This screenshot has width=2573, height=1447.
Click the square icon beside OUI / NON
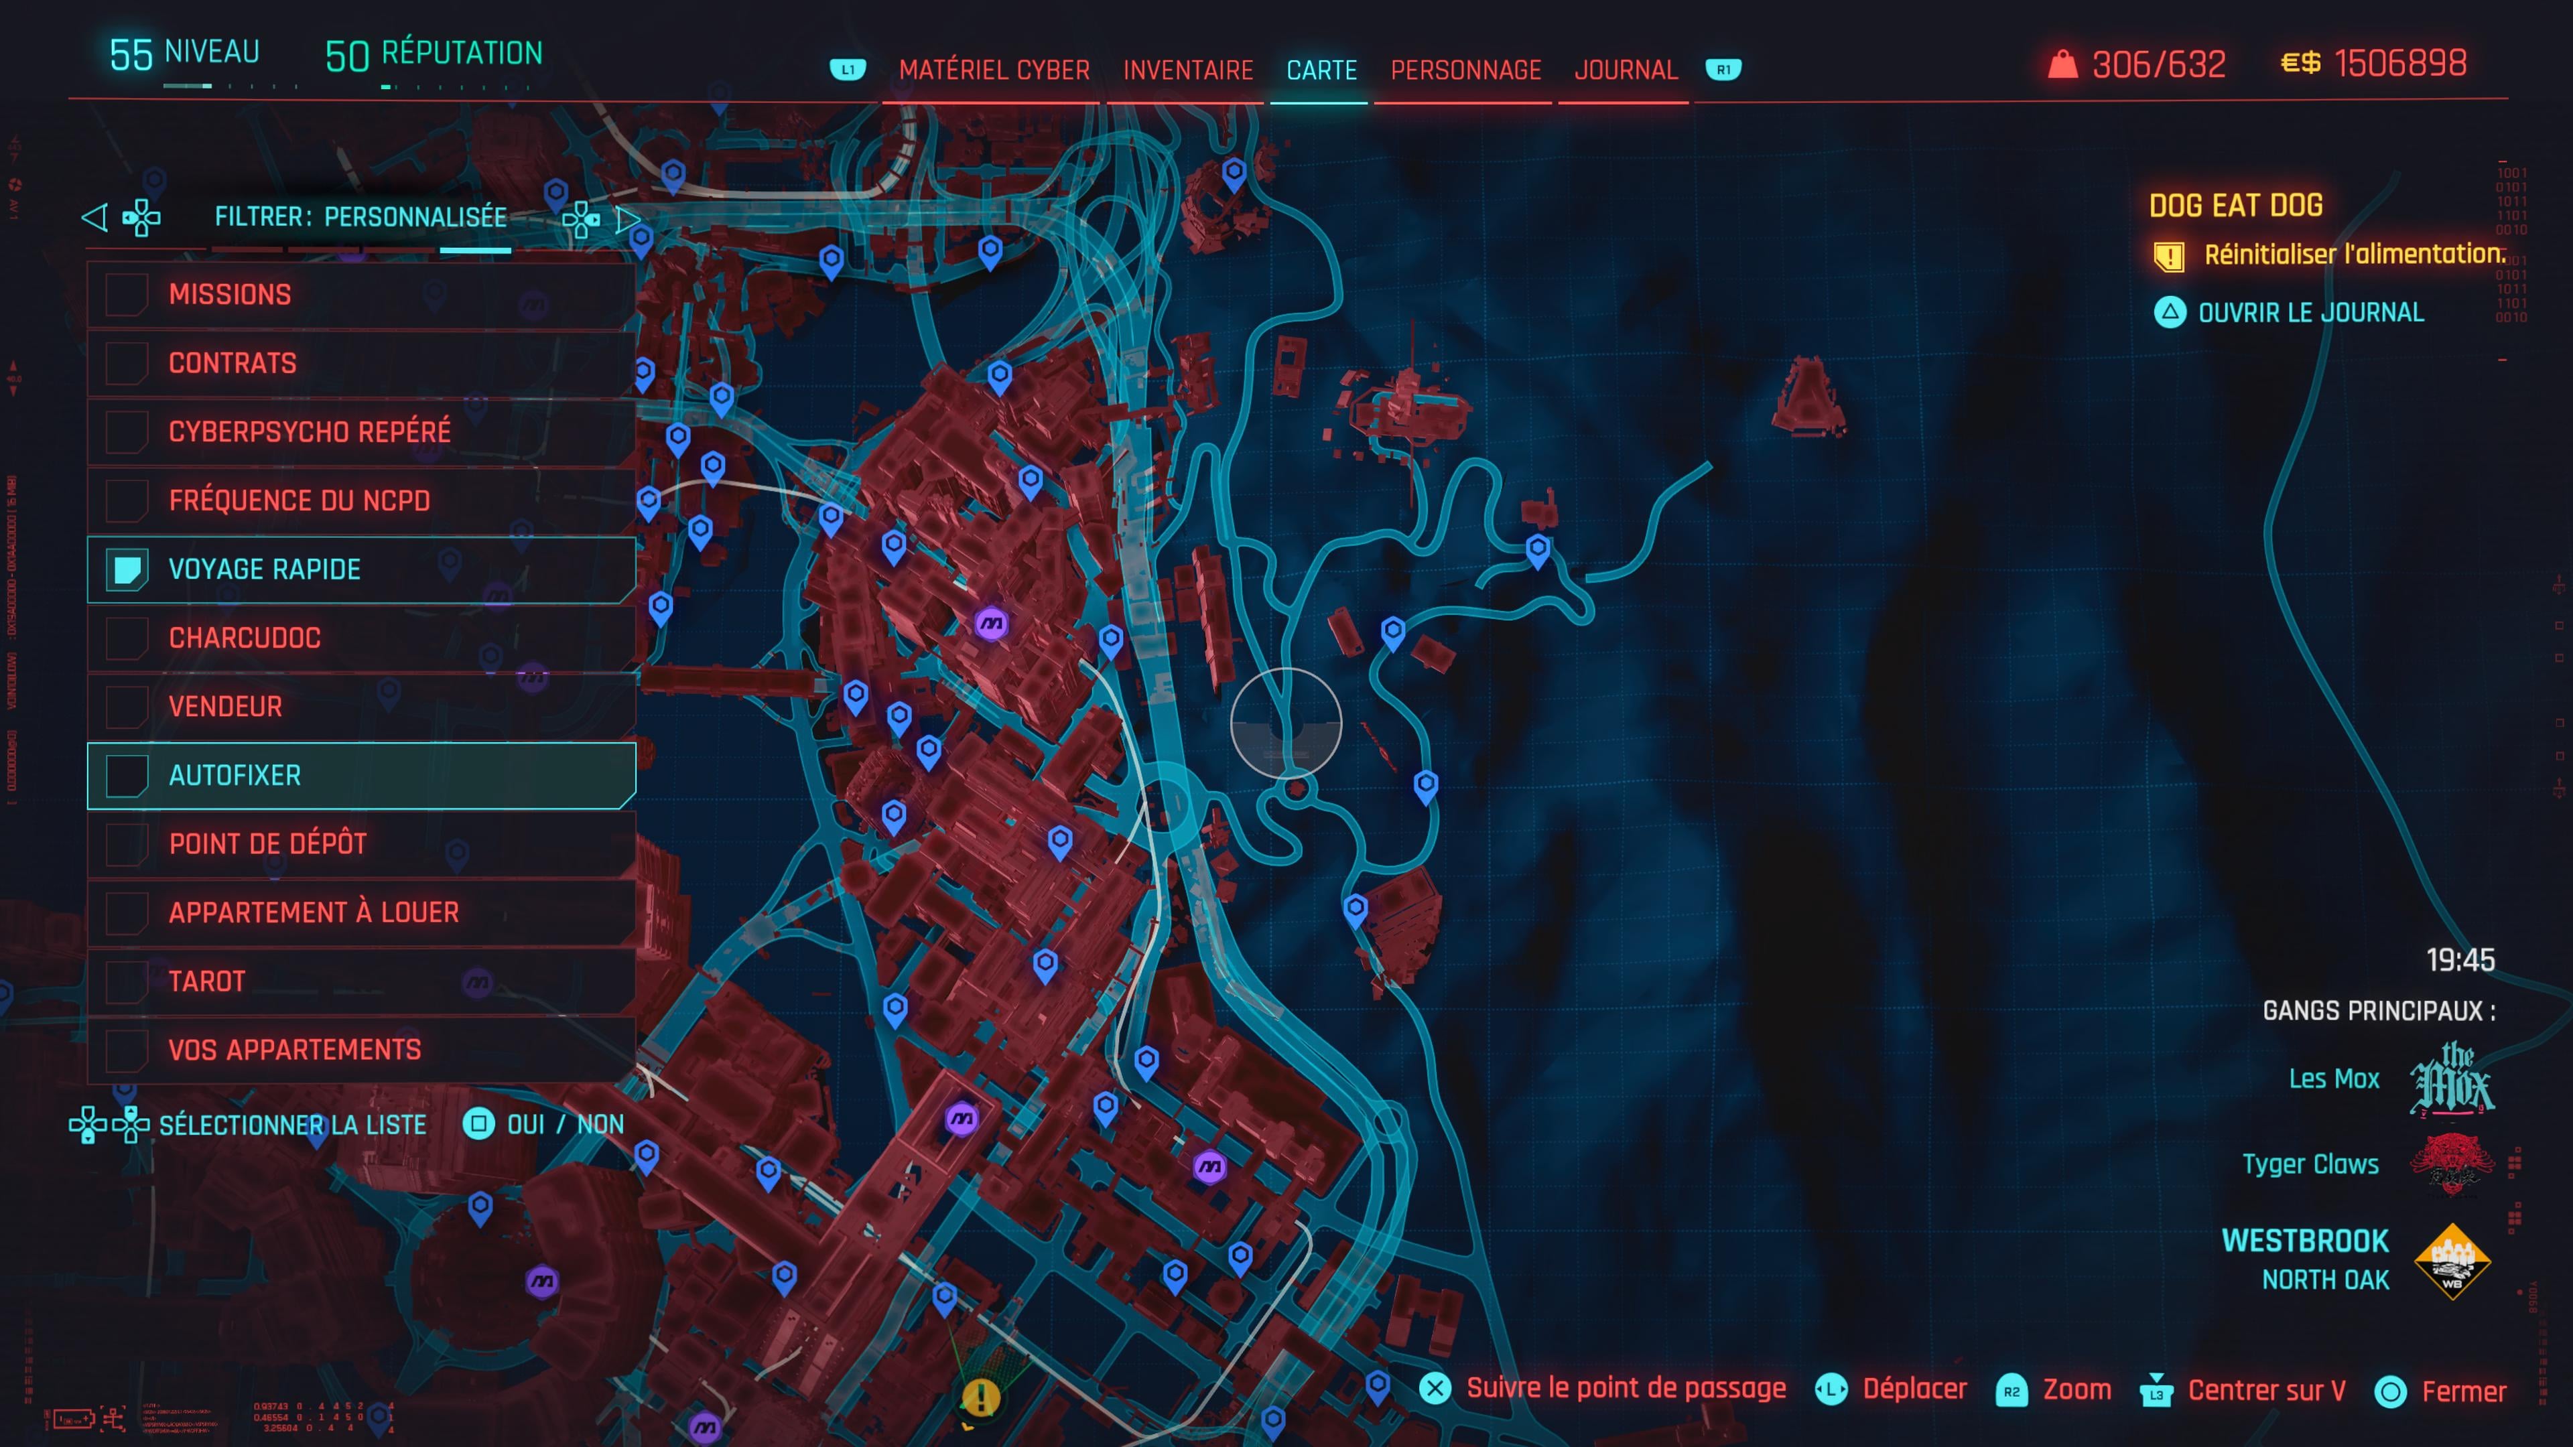[478, 1125]
